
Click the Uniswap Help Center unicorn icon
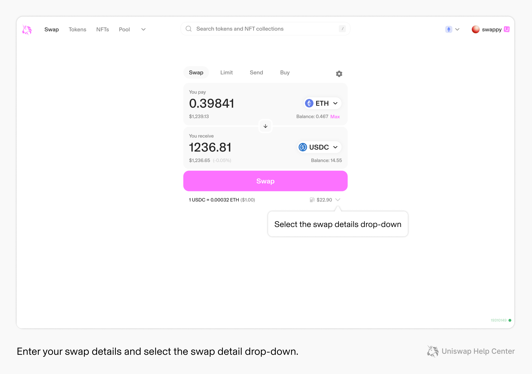[432, 351]
